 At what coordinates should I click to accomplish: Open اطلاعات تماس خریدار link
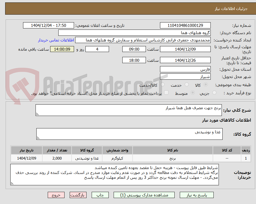click(56, 40)
